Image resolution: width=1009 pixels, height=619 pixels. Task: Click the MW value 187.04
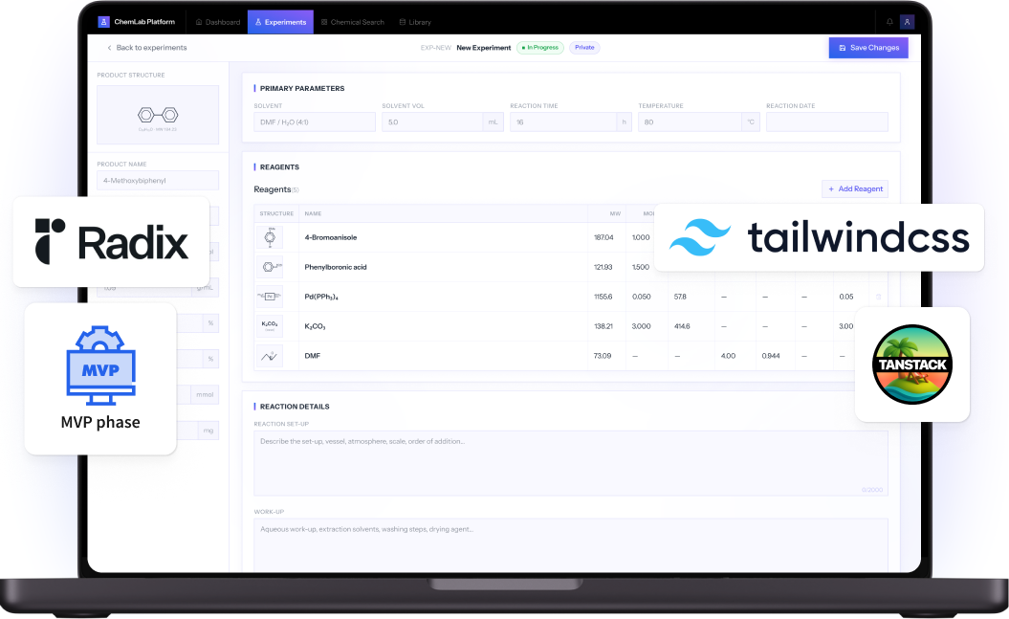pos(603,237)
